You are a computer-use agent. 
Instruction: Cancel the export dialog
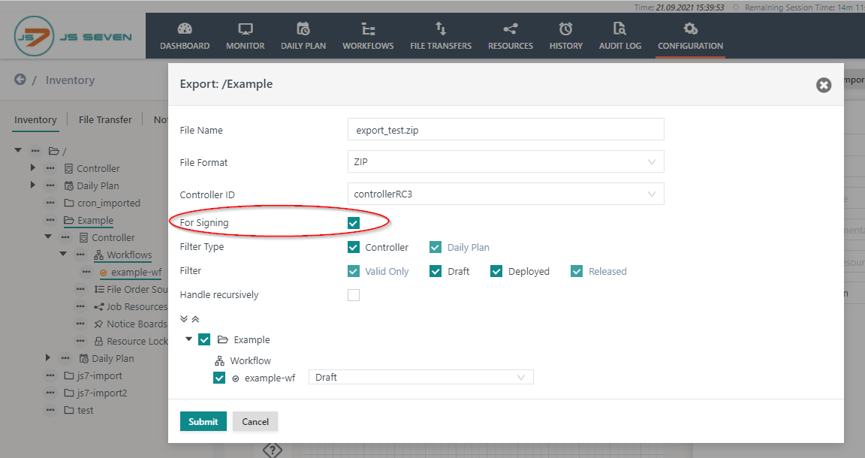[255, 421]
